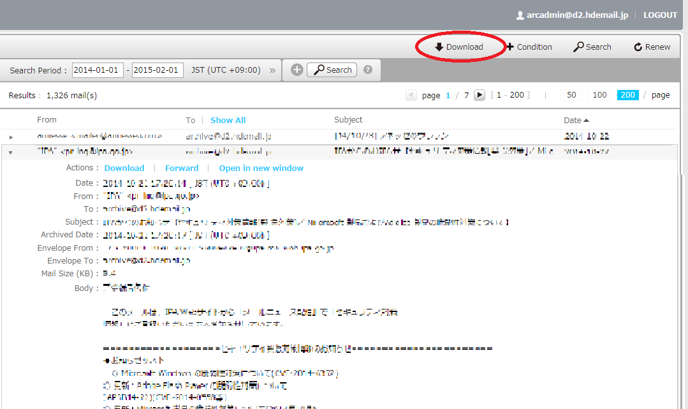The width and height of the screenshot is (688, 409).
Task: Collapse the expanded IPA mail row
Action: [x=11, y=153]
